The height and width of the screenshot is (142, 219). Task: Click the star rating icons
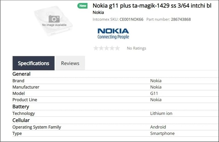106,48
